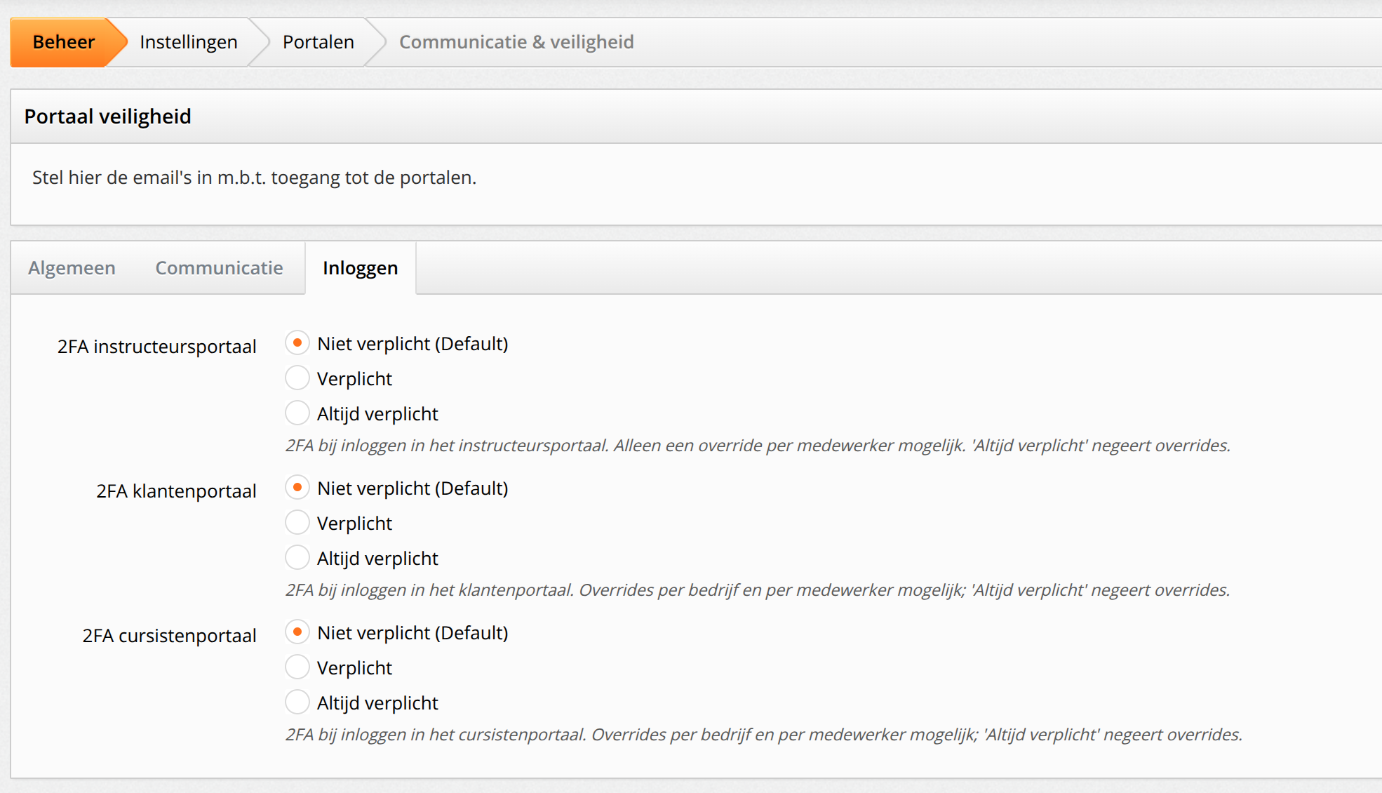Select Niet verplicht for 2FA cursistenportaal
The height and width of the screenshot is (793, 1382).
(x=297, y=632)
